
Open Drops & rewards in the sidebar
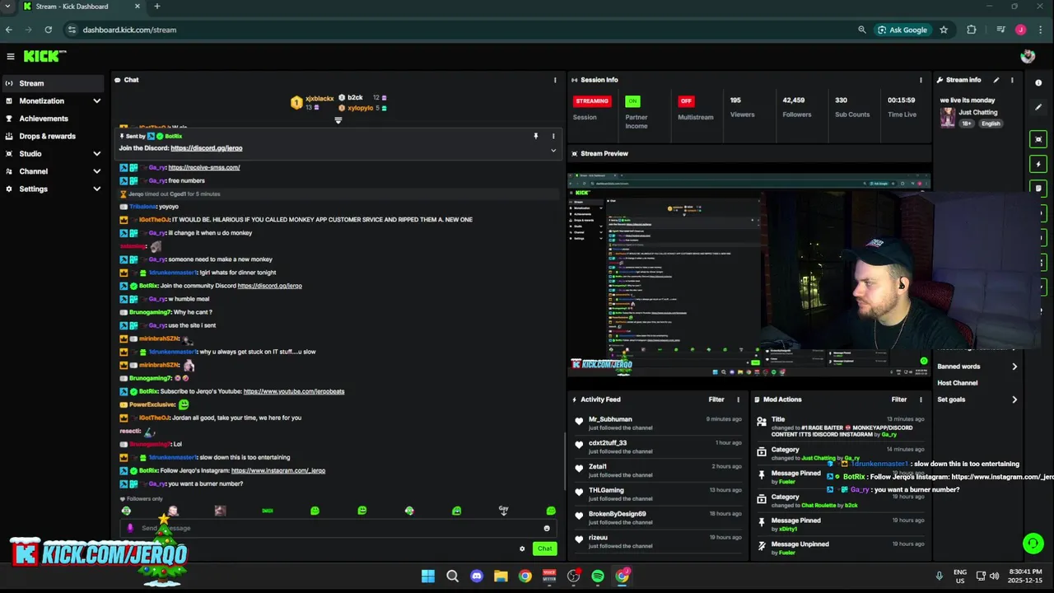pos(54,136)
